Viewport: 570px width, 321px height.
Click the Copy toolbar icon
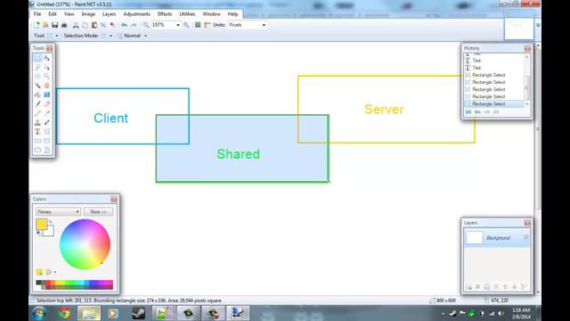coord(85,25)
